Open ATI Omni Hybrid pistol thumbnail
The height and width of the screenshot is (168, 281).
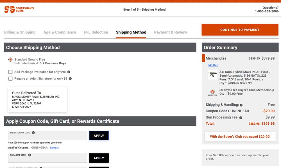tap(212, 75)
